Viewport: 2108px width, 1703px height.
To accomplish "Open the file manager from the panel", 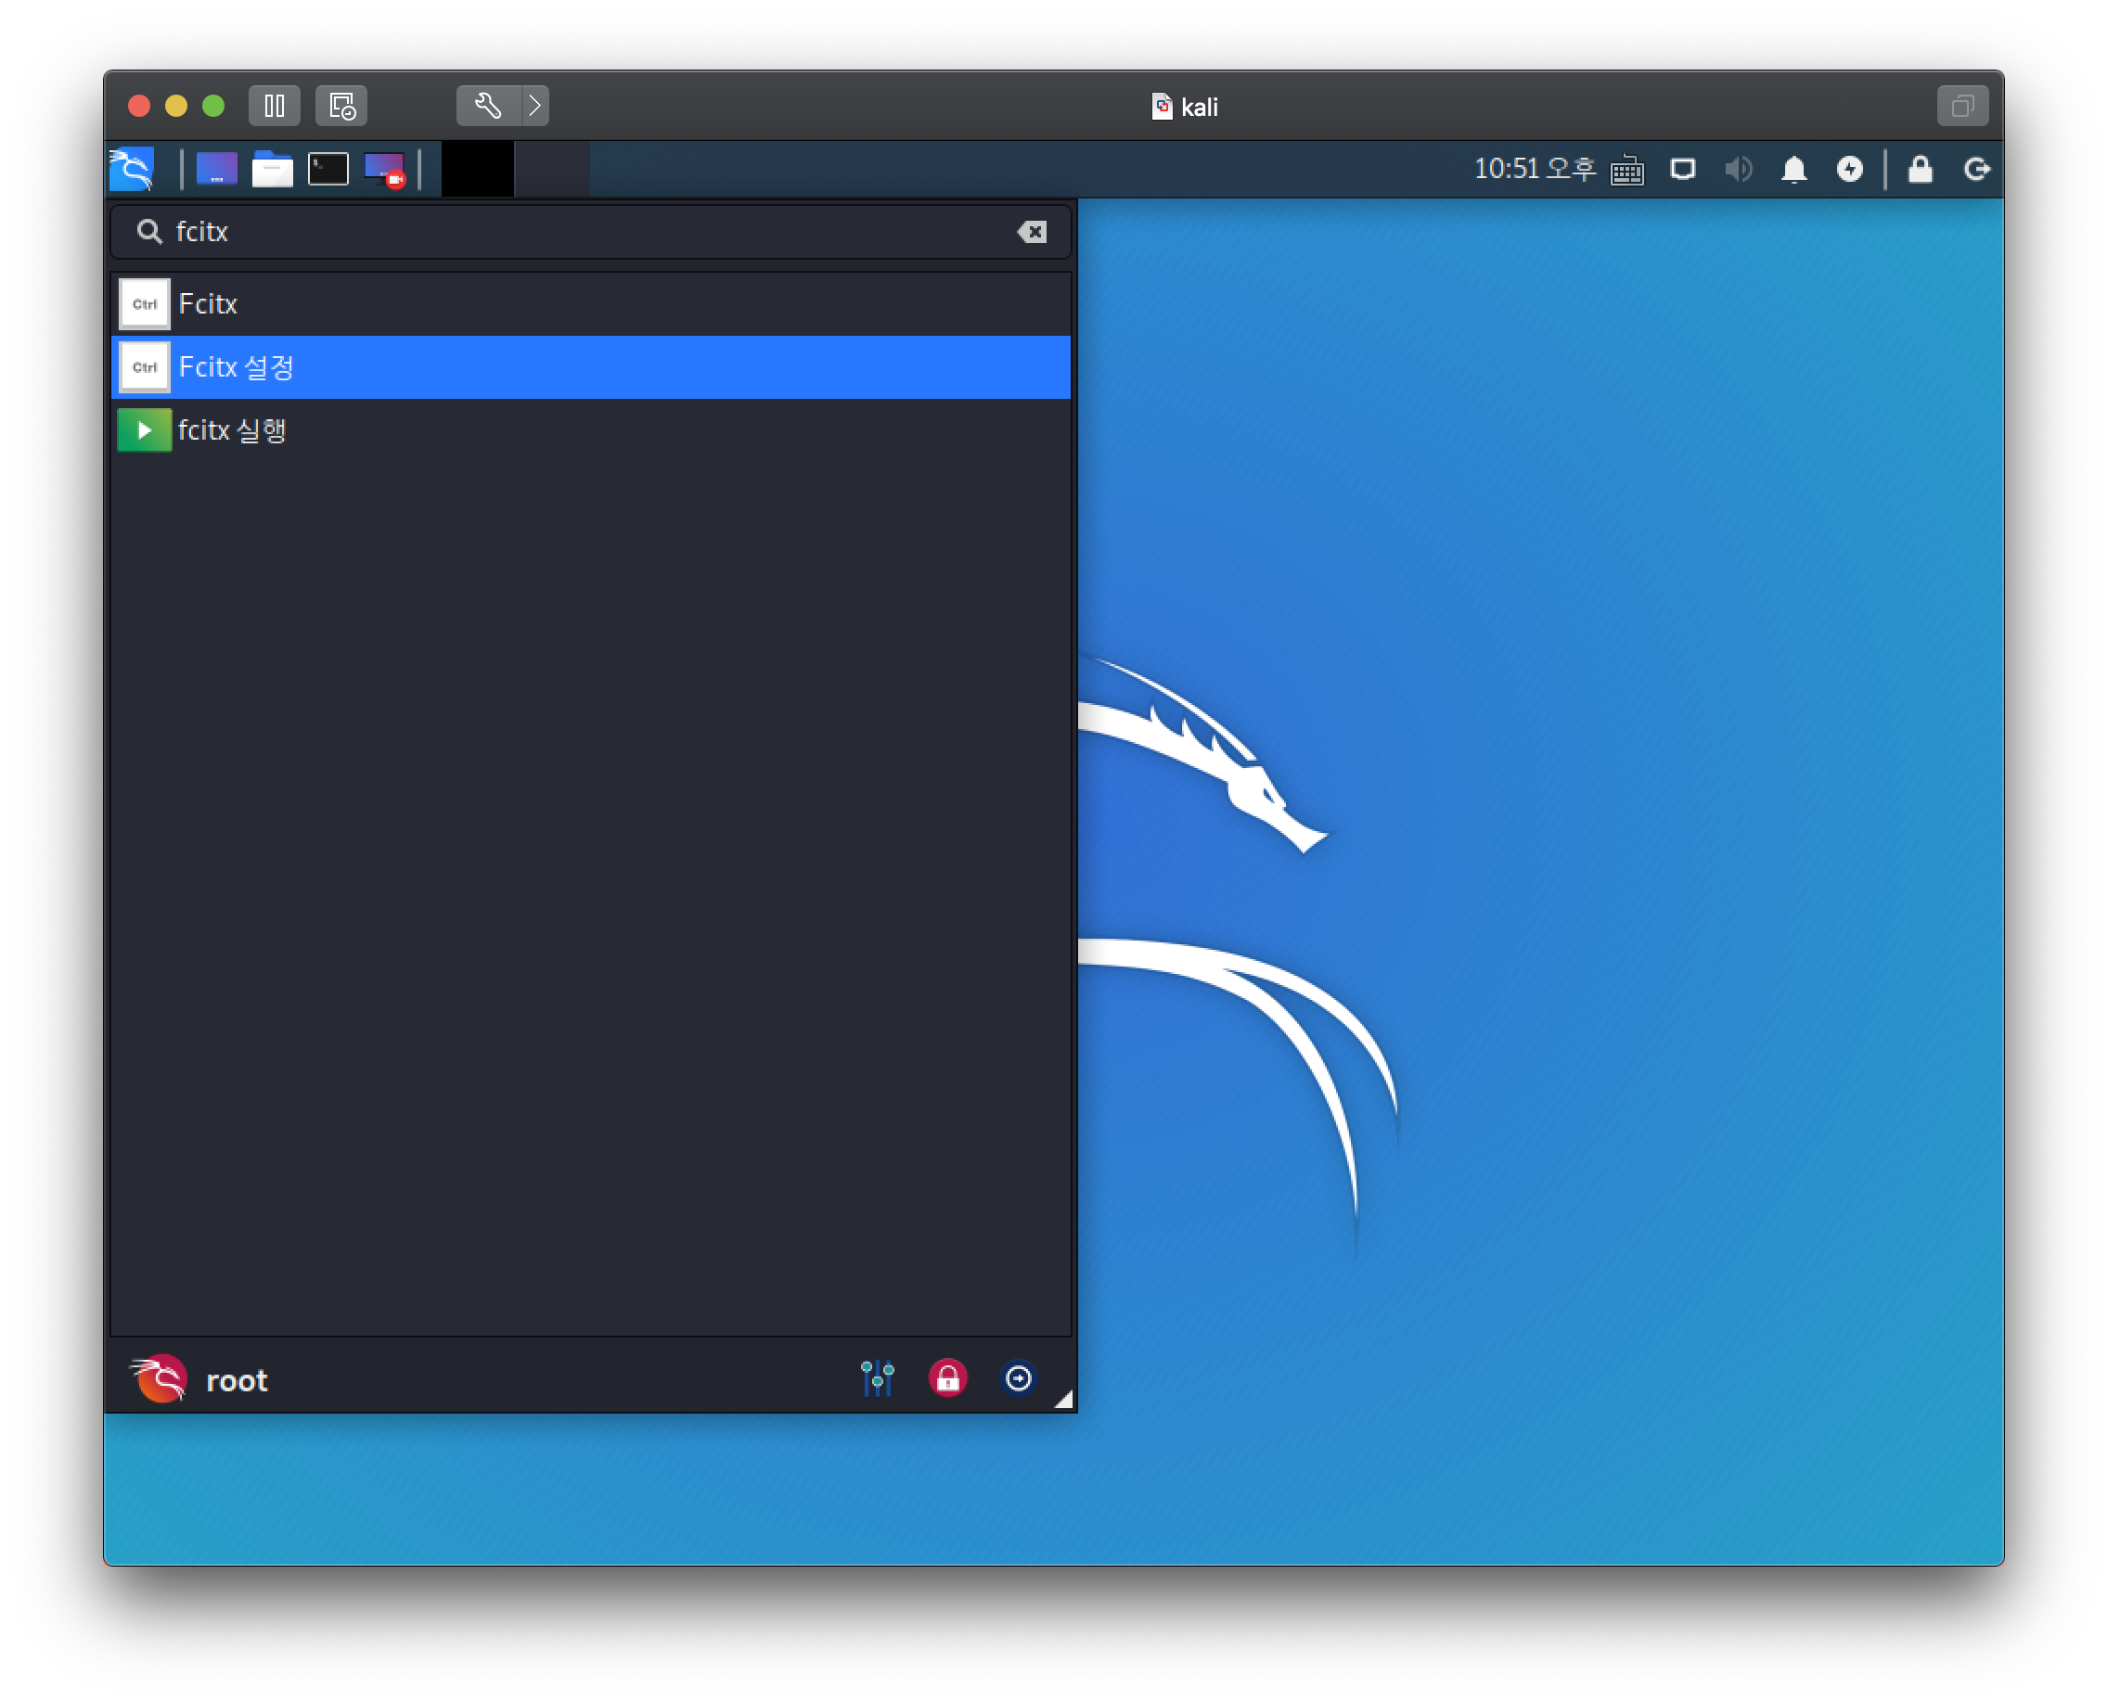I will coord(272,169).
